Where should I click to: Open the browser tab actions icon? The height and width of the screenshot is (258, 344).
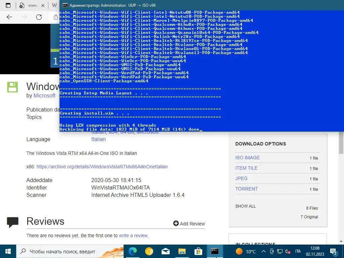(8, 5)
